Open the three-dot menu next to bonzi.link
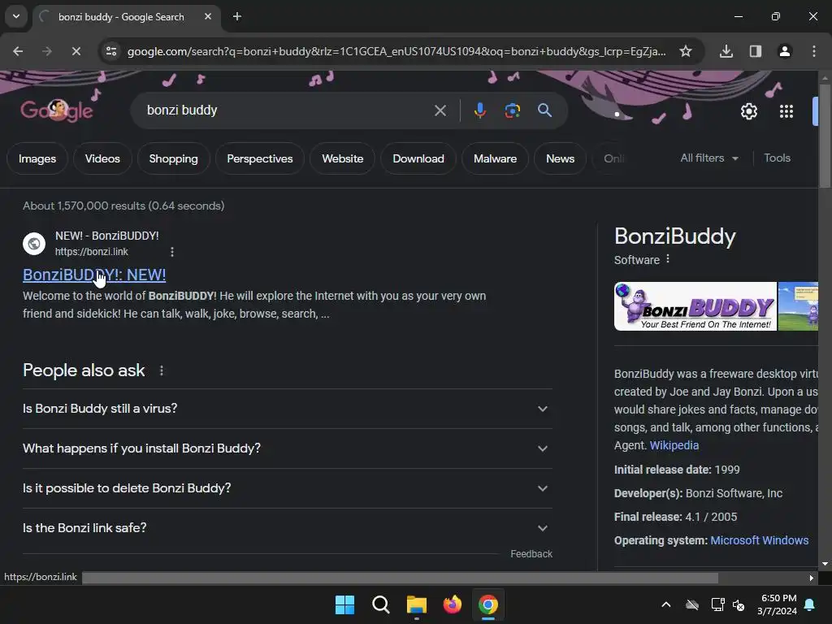This screenshot has height=624, width=832. 172,252
